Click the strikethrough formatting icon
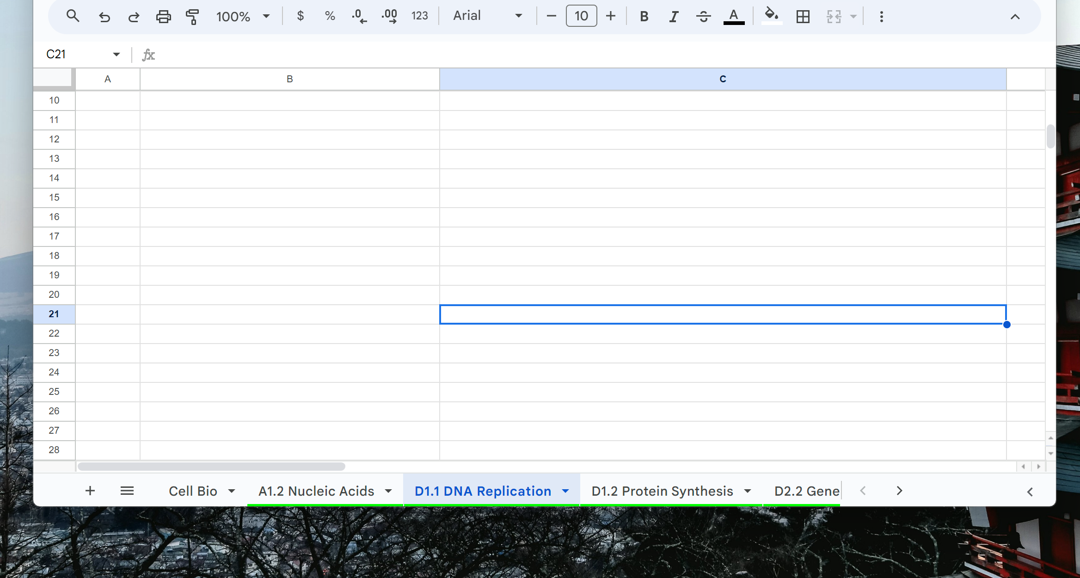1080x578 pixels. tap(703, 17)
